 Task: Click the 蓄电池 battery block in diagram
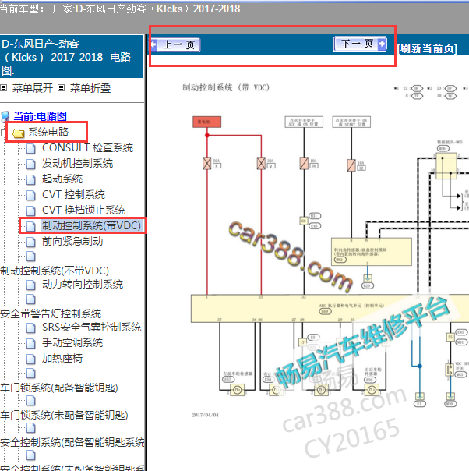pyautogui.click(x=206, y=122)
